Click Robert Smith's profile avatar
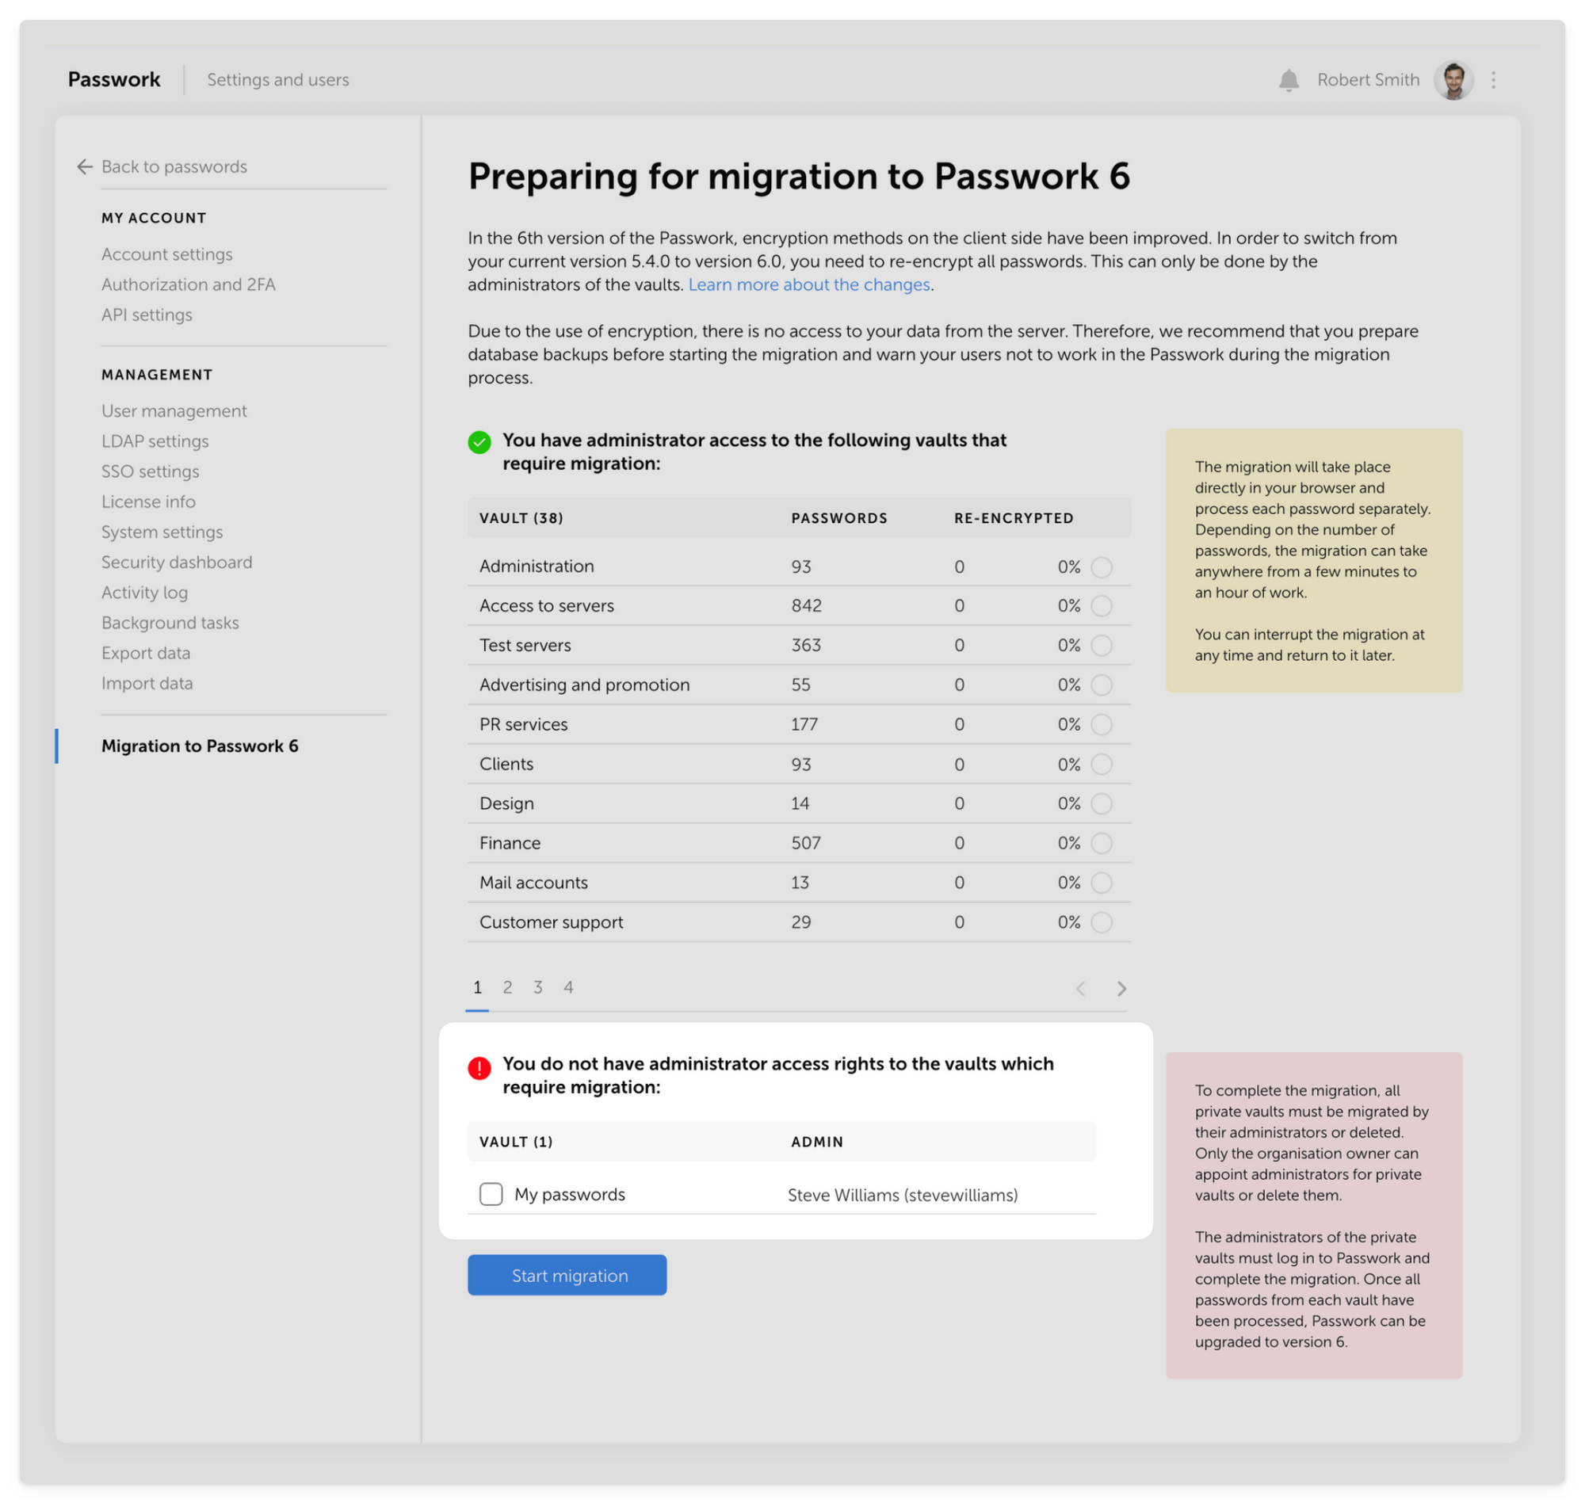 point(1454,79)
